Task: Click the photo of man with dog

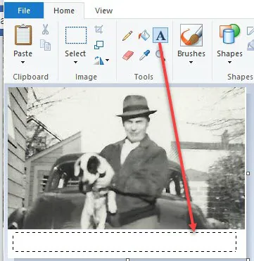Action: (x=126, y=158)
